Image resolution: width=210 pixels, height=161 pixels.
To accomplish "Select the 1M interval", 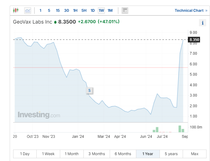I will tap(110, 10).
